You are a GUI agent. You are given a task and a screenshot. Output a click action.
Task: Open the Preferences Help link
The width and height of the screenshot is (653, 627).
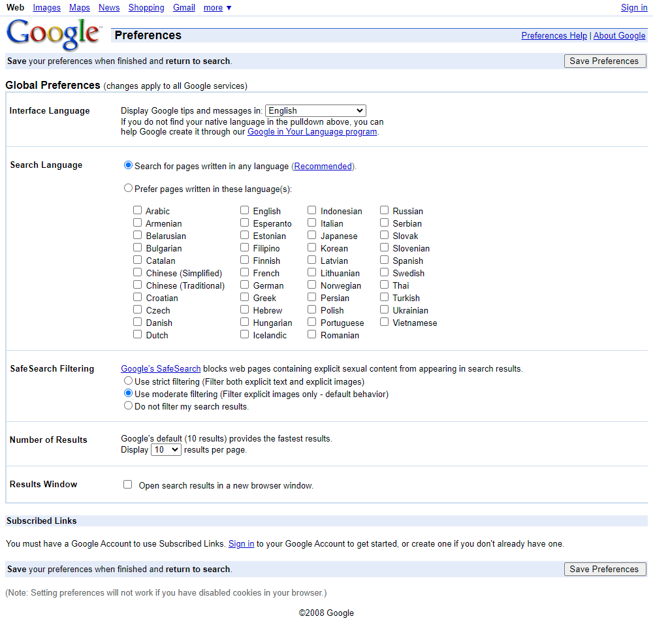coord(554,35)
